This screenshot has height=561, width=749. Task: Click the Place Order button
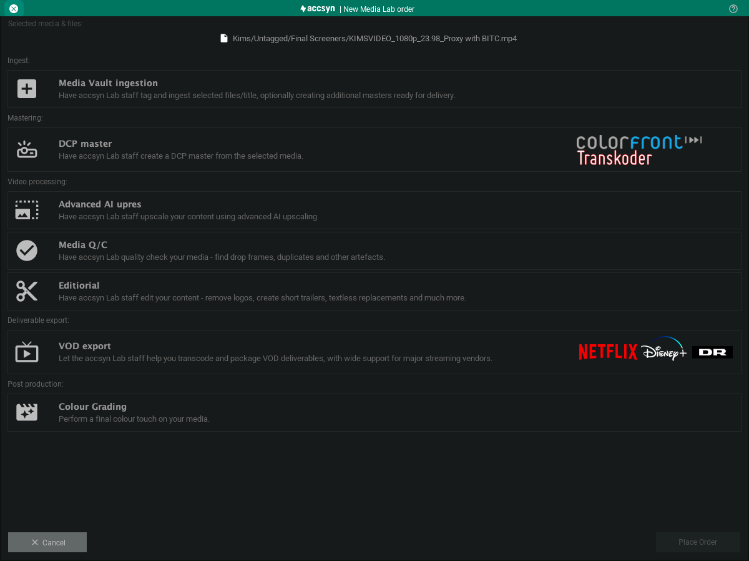pyautogui.click(x=698, y=542)
